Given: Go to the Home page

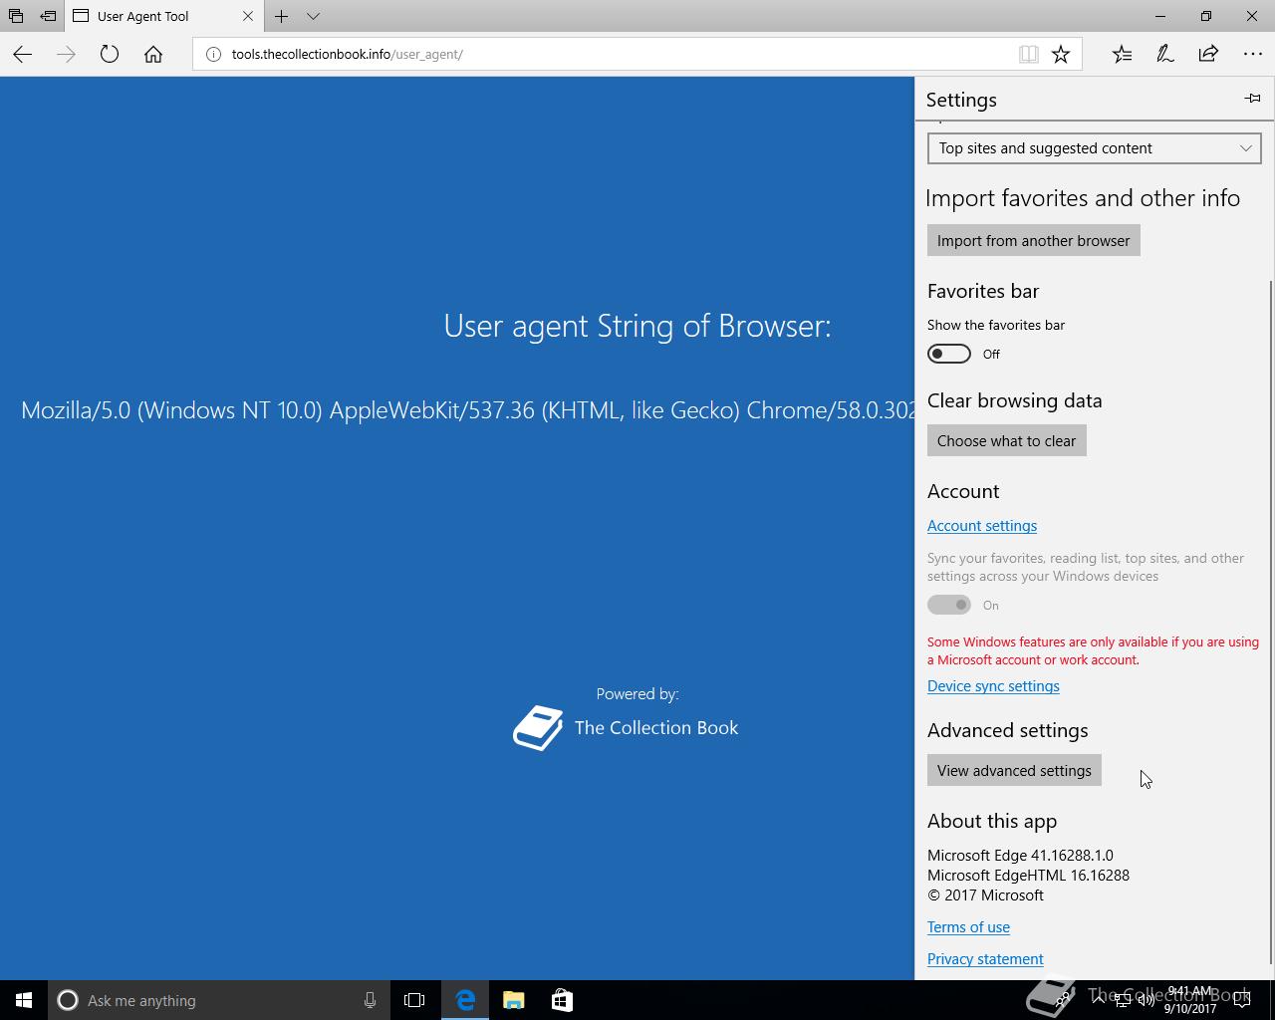Looking at the screenshot, I should pos(153,54).
